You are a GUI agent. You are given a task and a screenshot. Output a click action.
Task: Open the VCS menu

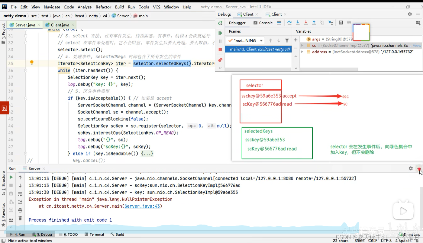157,7
